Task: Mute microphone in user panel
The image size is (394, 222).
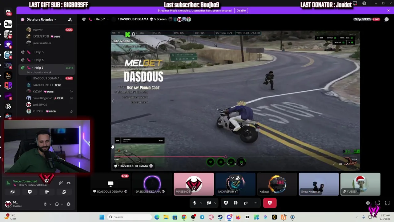Action: coord(45,204)
